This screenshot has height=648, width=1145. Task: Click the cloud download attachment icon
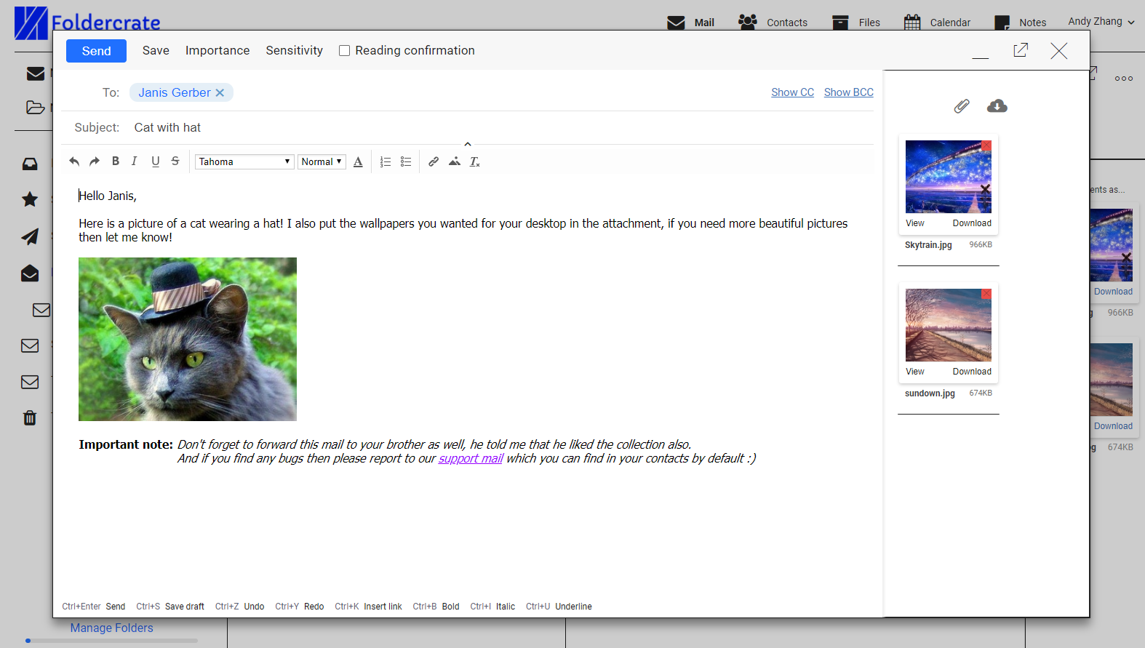pos(997,106)
